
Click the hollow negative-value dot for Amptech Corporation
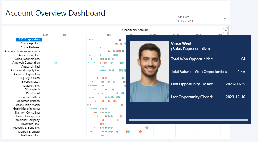click(55, 63)
